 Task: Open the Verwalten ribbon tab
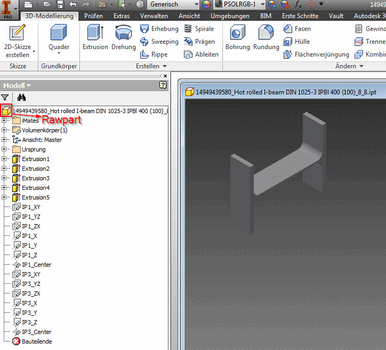click(154, 16)
